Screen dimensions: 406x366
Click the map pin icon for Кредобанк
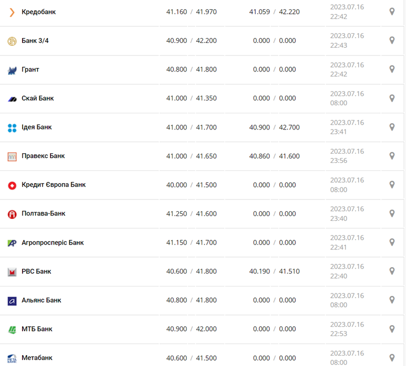pos(392,12)
